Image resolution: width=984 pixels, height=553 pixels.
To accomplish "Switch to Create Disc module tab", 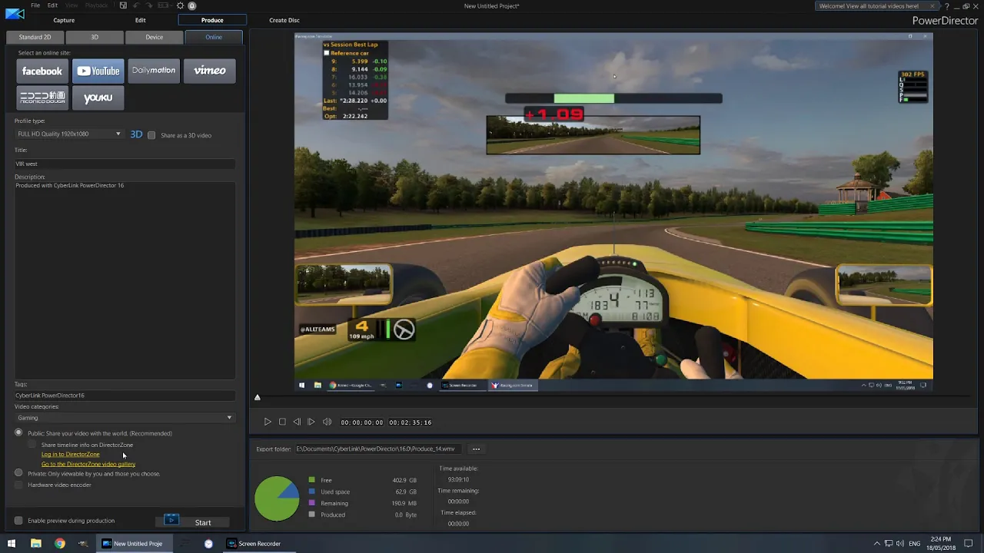I will tap(284, 20).
